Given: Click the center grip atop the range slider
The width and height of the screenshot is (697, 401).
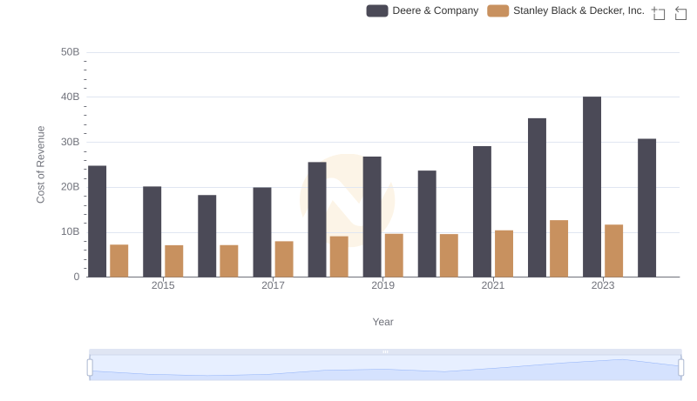Looking at the screenshot, I should pyautogui.click(x=385, y=351).
